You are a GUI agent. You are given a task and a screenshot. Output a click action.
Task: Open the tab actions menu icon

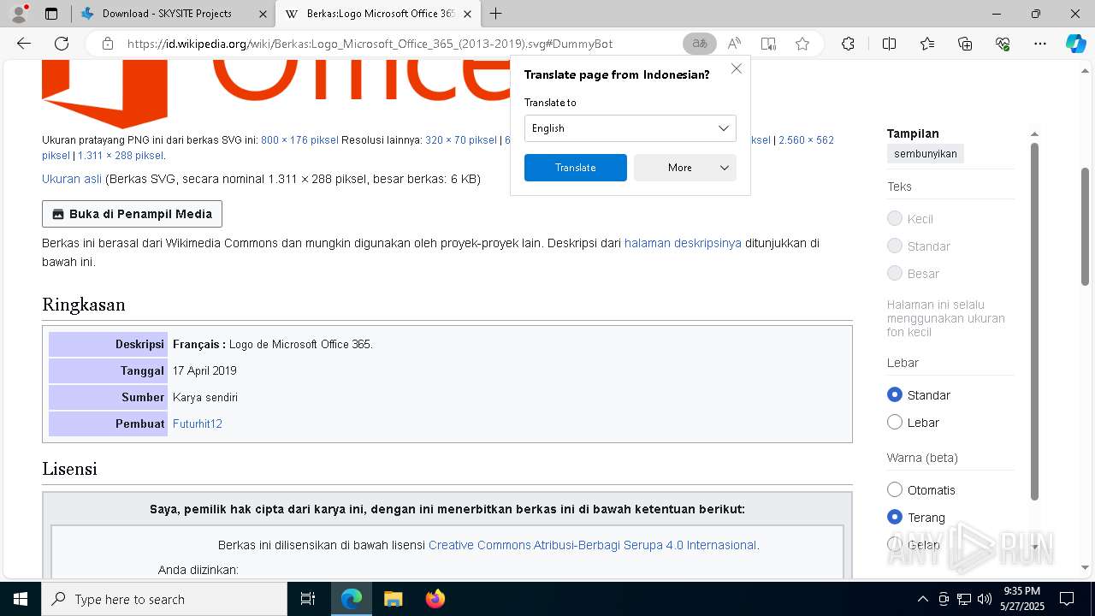tap(51, 14)
